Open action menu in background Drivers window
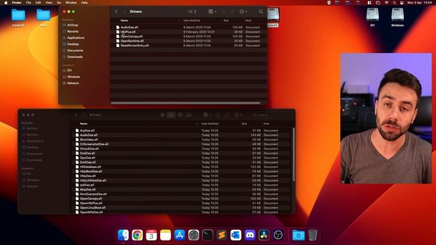The image size is (436, 245). tap(238, 115)
